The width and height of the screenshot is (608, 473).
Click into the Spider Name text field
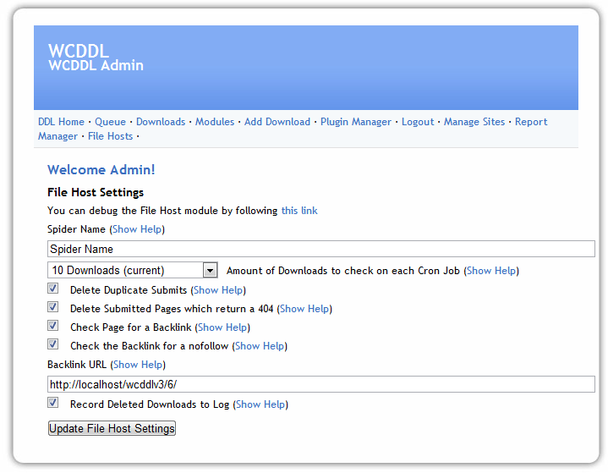click(321, 249)
